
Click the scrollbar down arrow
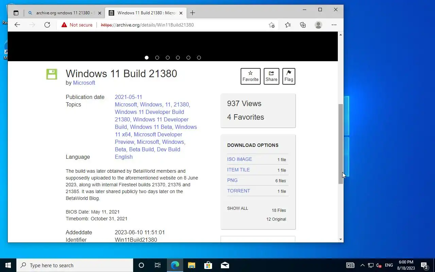tap(341, 239)
